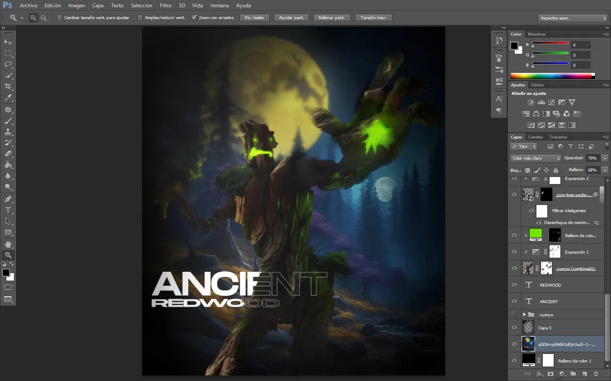The image size is (611, 381).
Task: Select the Rectangular Marquee tool
Action: click(8, 53)
